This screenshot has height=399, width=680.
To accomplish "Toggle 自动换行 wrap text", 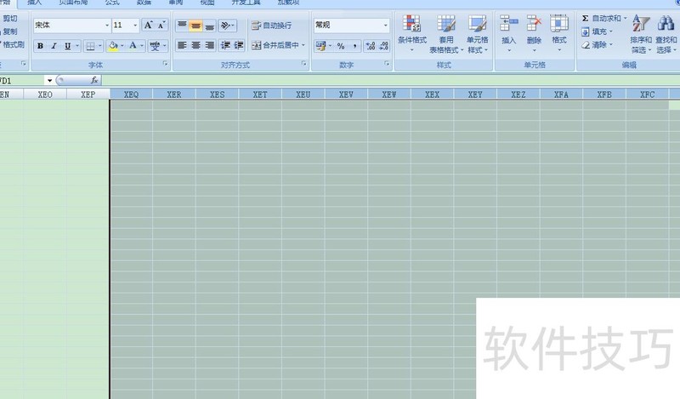I will point(271,26).
